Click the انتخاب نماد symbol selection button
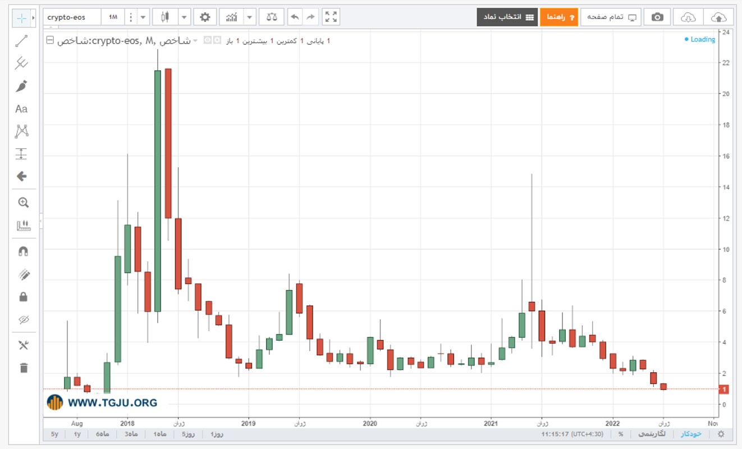Screen dimensions: 742x449 tap(507, 17)
